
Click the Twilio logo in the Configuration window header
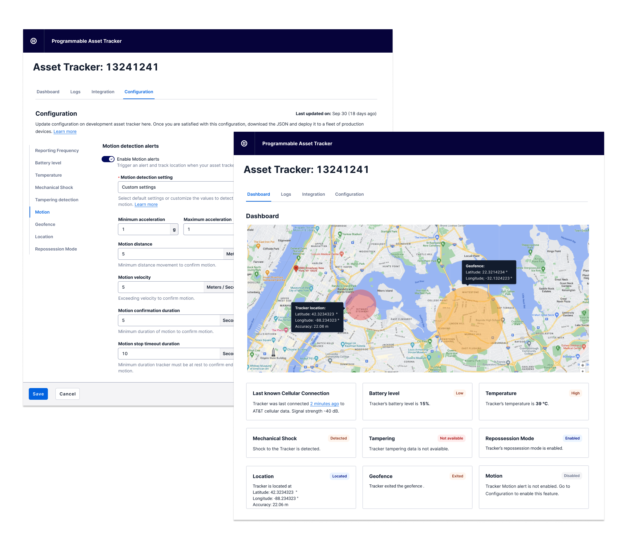pyautogui.click(x=34, y=40)
